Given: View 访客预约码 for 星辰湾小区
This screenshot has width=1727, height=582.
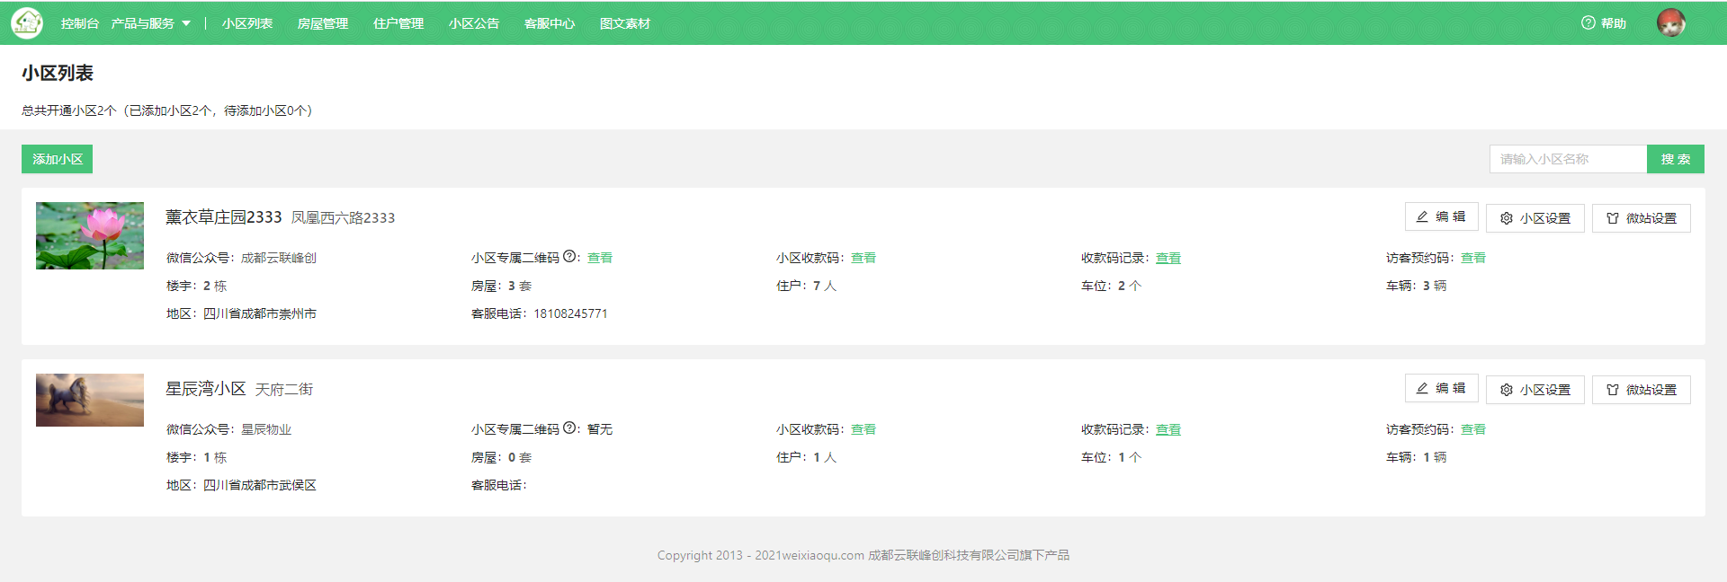Looking at the screenshot, I should [x=1473, y=429].
